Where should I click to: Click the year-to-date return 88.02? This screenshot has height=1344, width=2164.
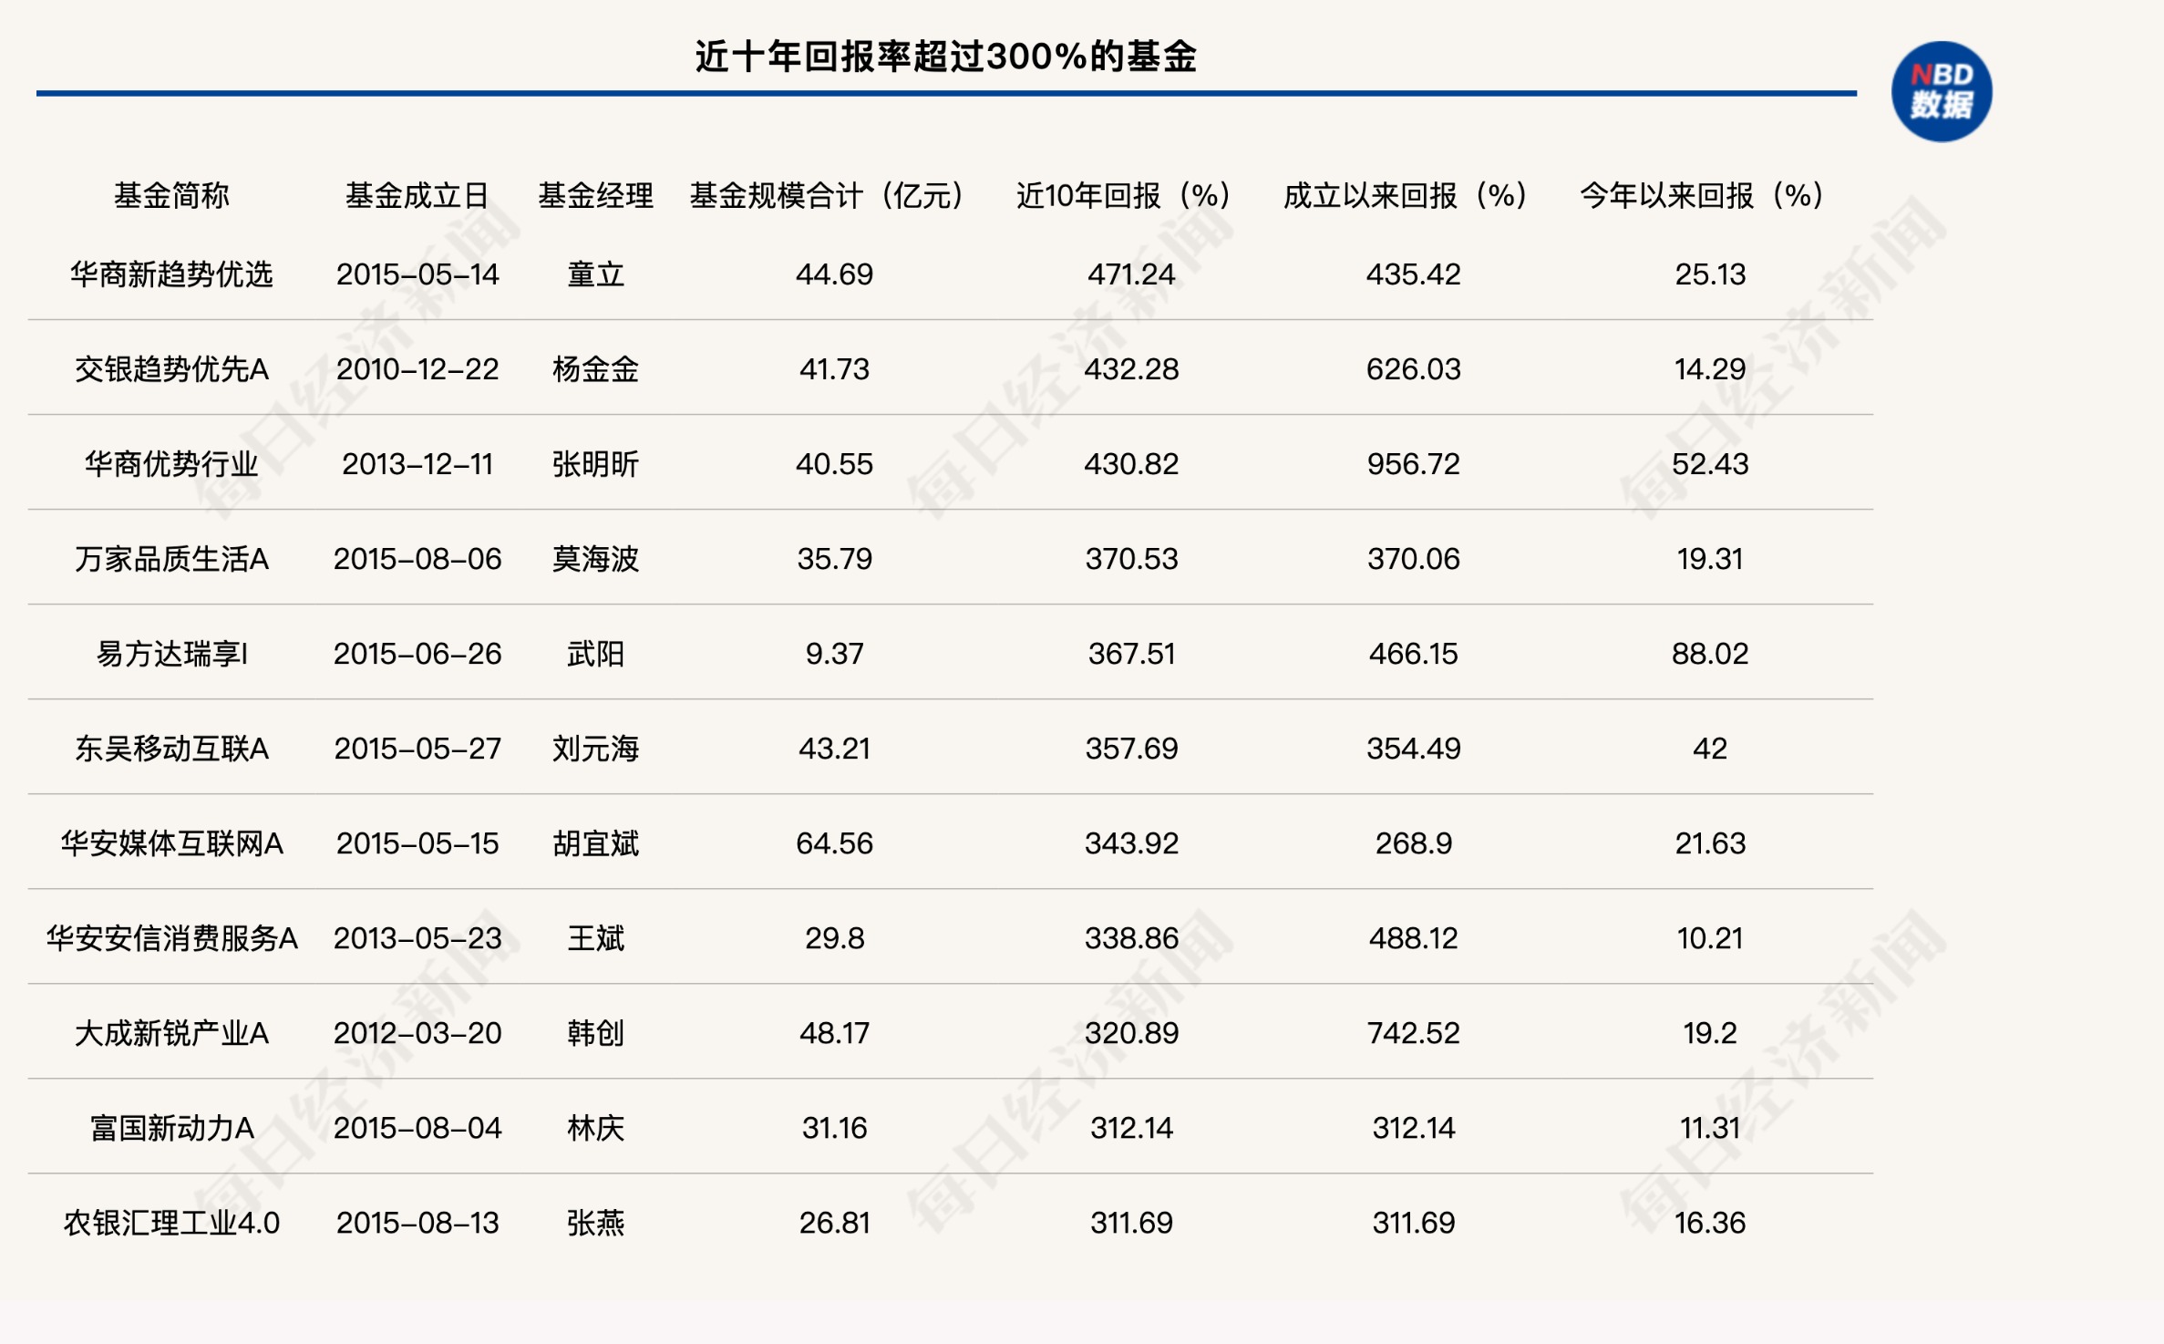coord(1709,654)
